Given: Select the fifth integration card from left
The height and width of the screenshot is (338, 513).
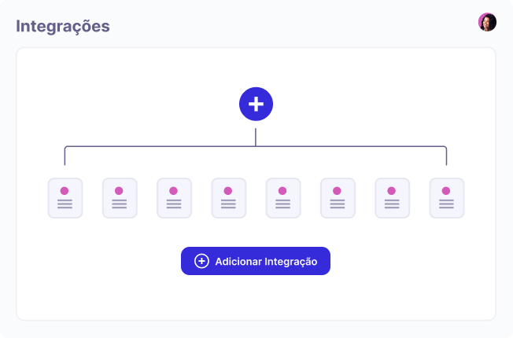Looking at the screenshot, I should 282,198.
